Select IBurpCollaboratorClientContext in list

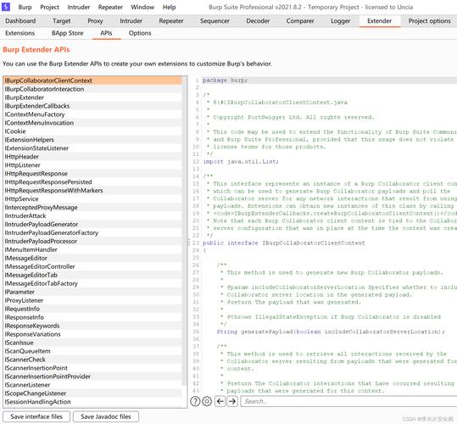[x=92, y=81]
